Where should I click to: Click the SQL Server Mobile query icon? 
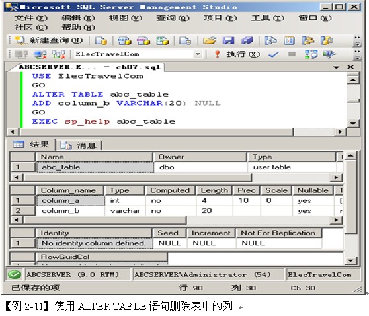tap(185, 41)
